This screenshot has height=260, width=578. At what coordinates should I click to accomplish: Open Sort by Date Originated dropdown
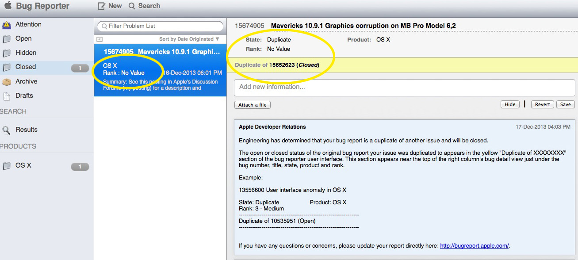tap(189, 39)
